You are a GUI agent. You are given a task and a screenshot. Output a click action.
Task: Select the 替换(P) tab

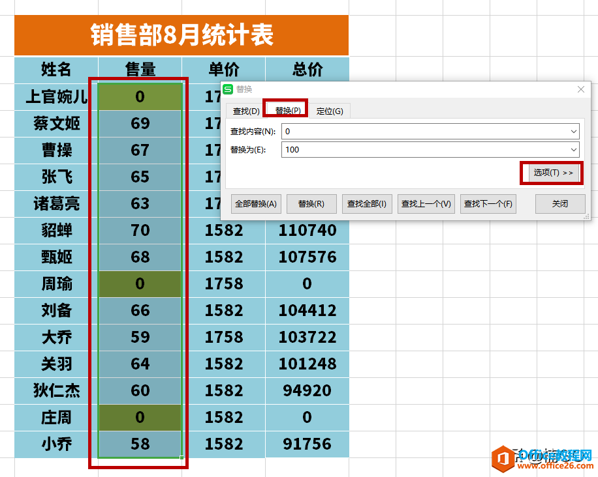(287, 110)
